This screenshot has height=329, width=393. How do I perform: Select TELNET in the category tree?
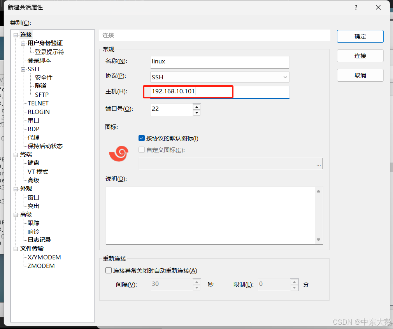pyautogui.click(x=38, y=103)
